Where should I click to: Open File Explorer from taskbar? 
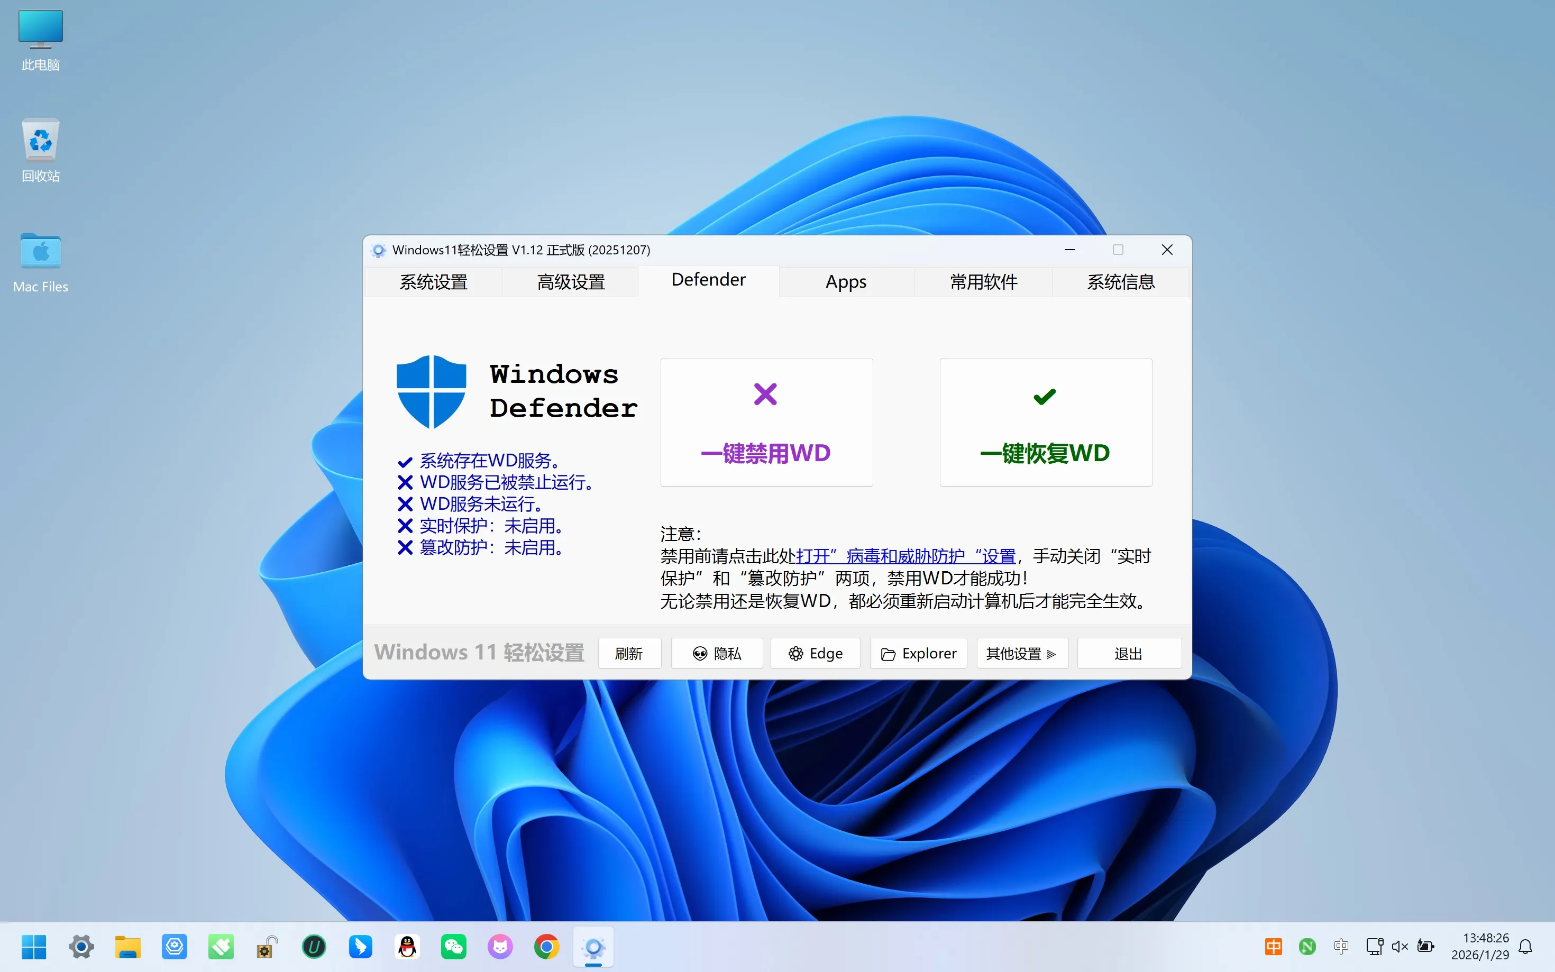click(x=127, y=946)
